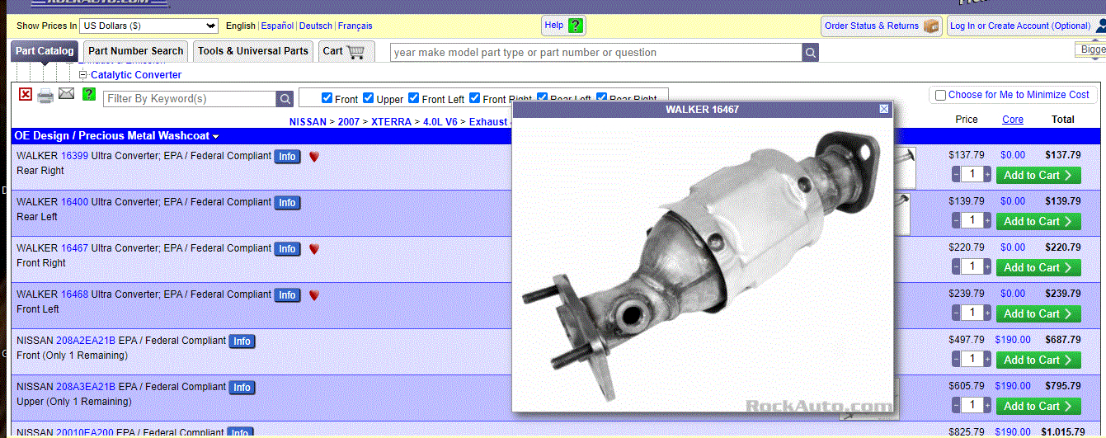Switch language to Deutsch
1106x438 pixels.
click(316, 26)
